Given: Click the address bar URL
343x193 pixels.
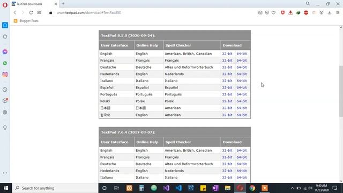Looking at the screenshot, I should [x=89, y=13].
